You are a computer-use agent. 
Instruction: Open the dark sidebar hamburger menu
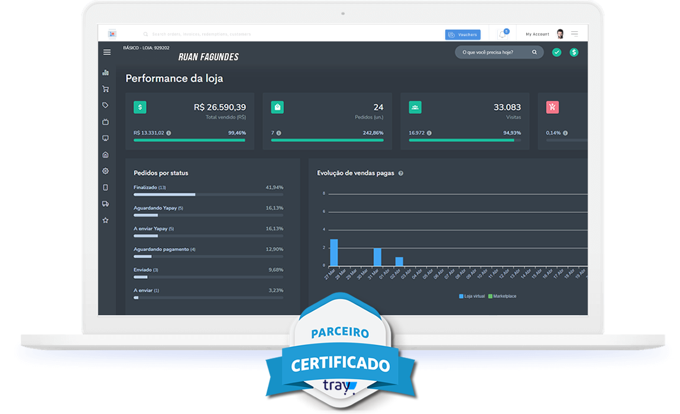[x=106, y=52]
